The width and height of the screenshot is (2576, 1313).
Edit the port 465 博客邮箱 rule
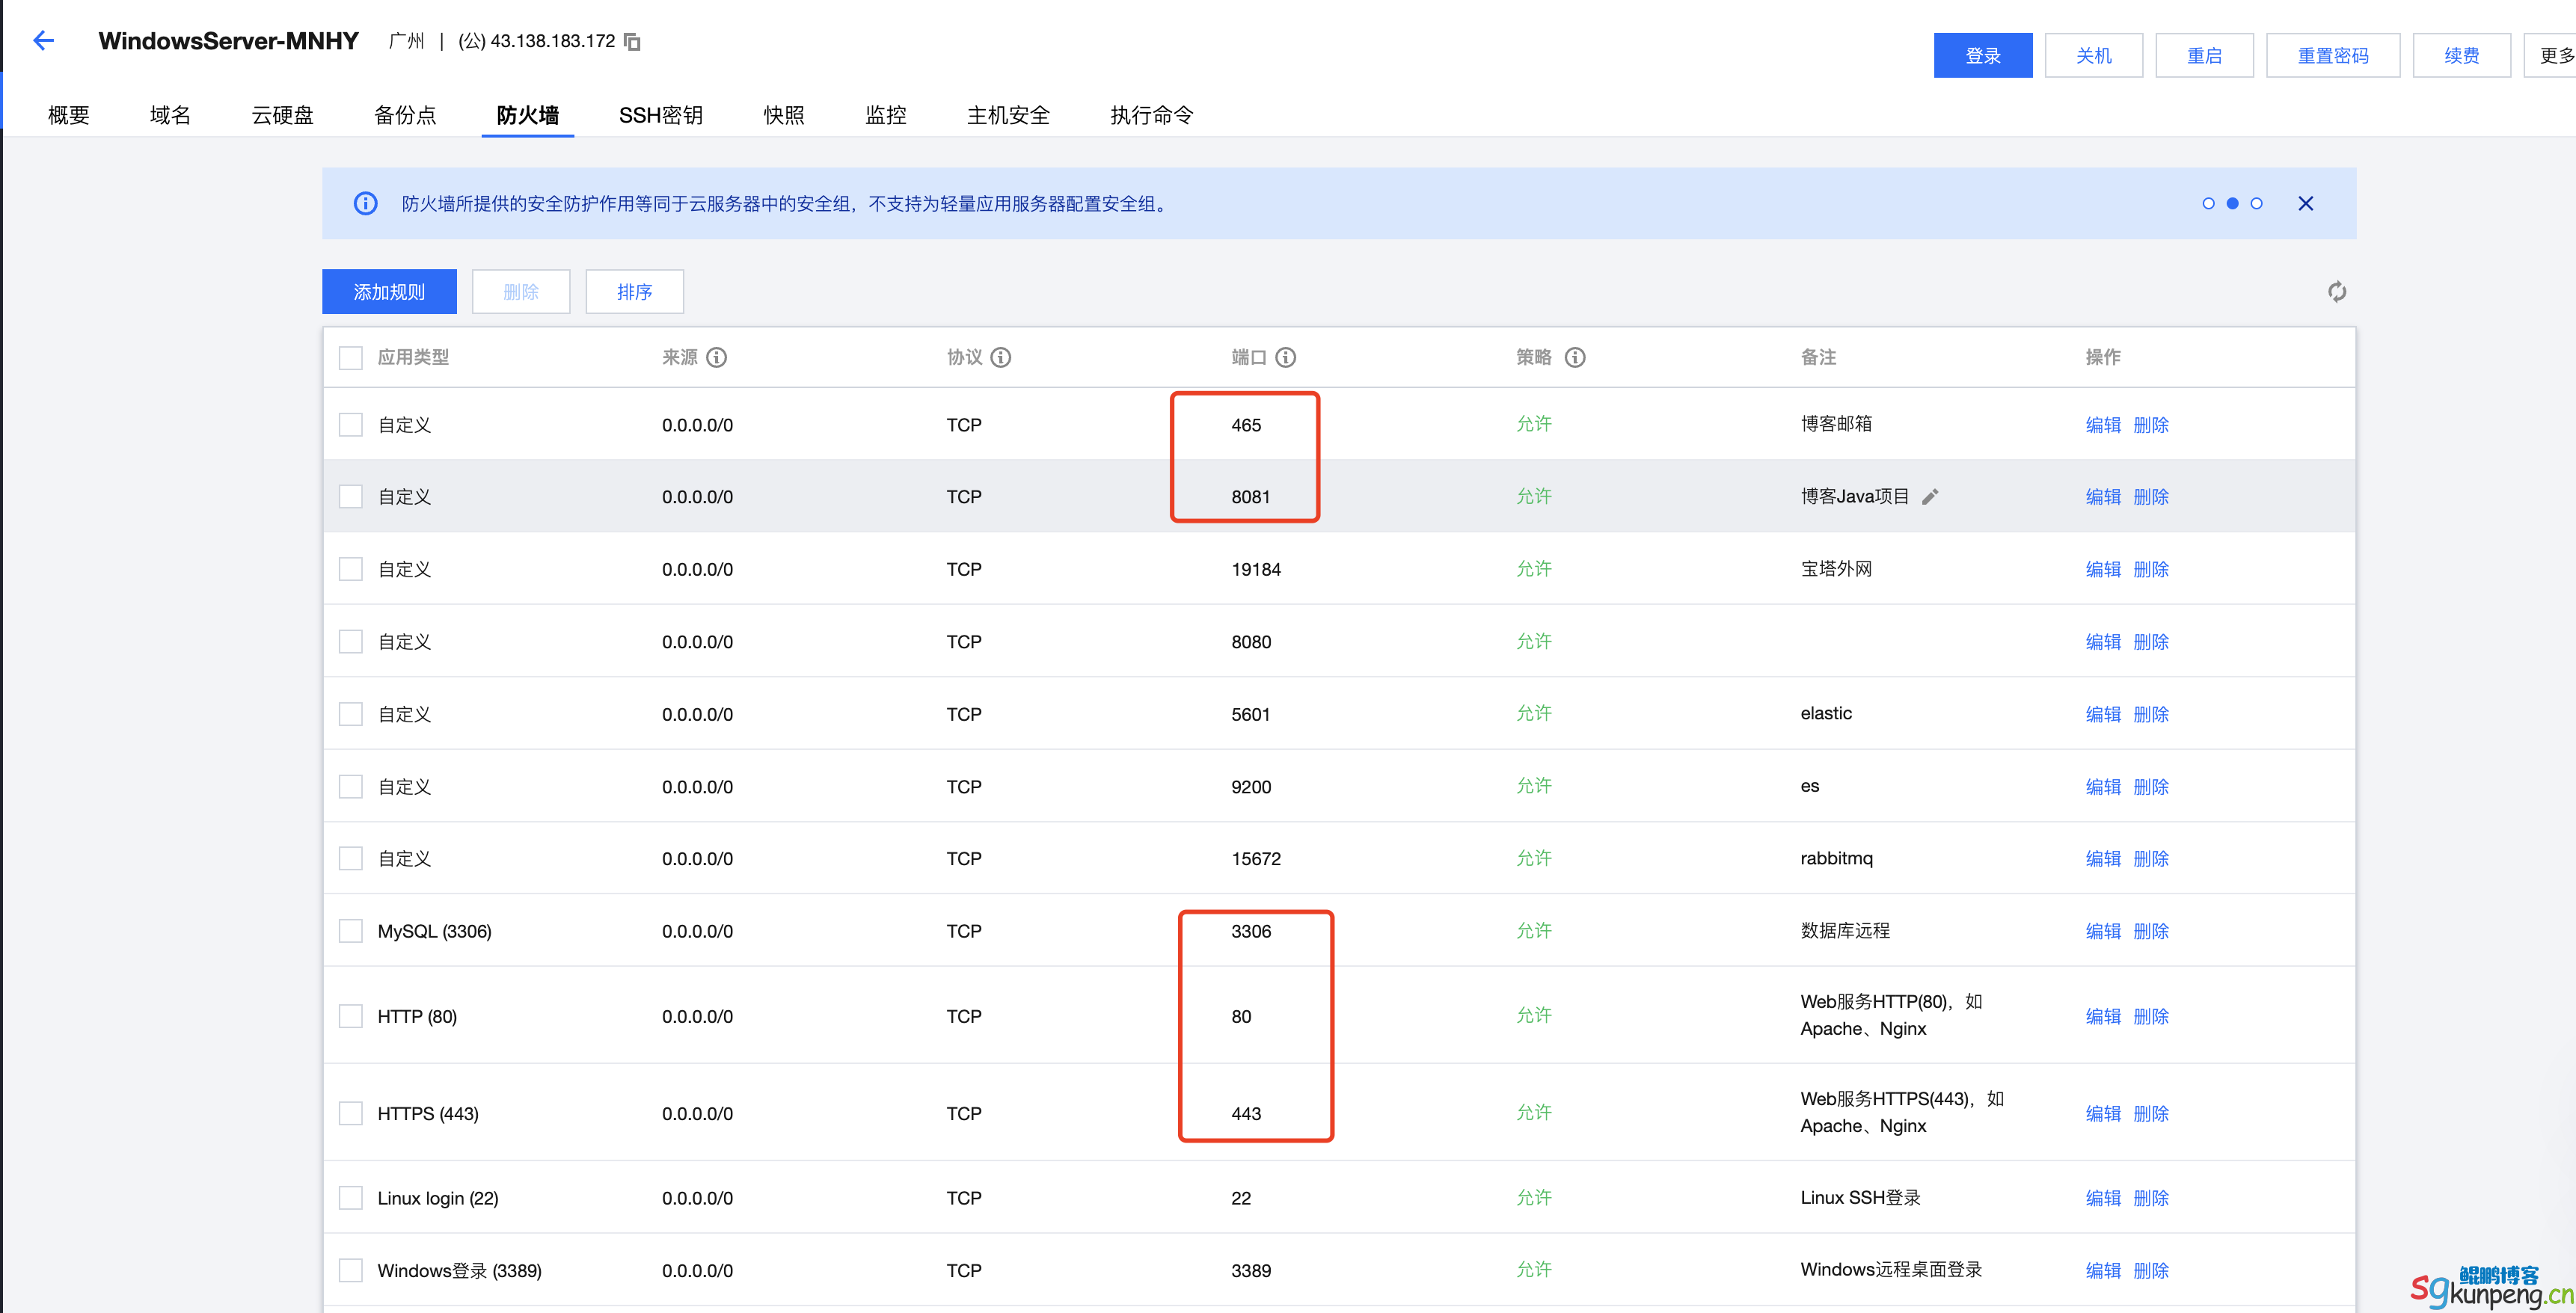(x=2103, y=425)
